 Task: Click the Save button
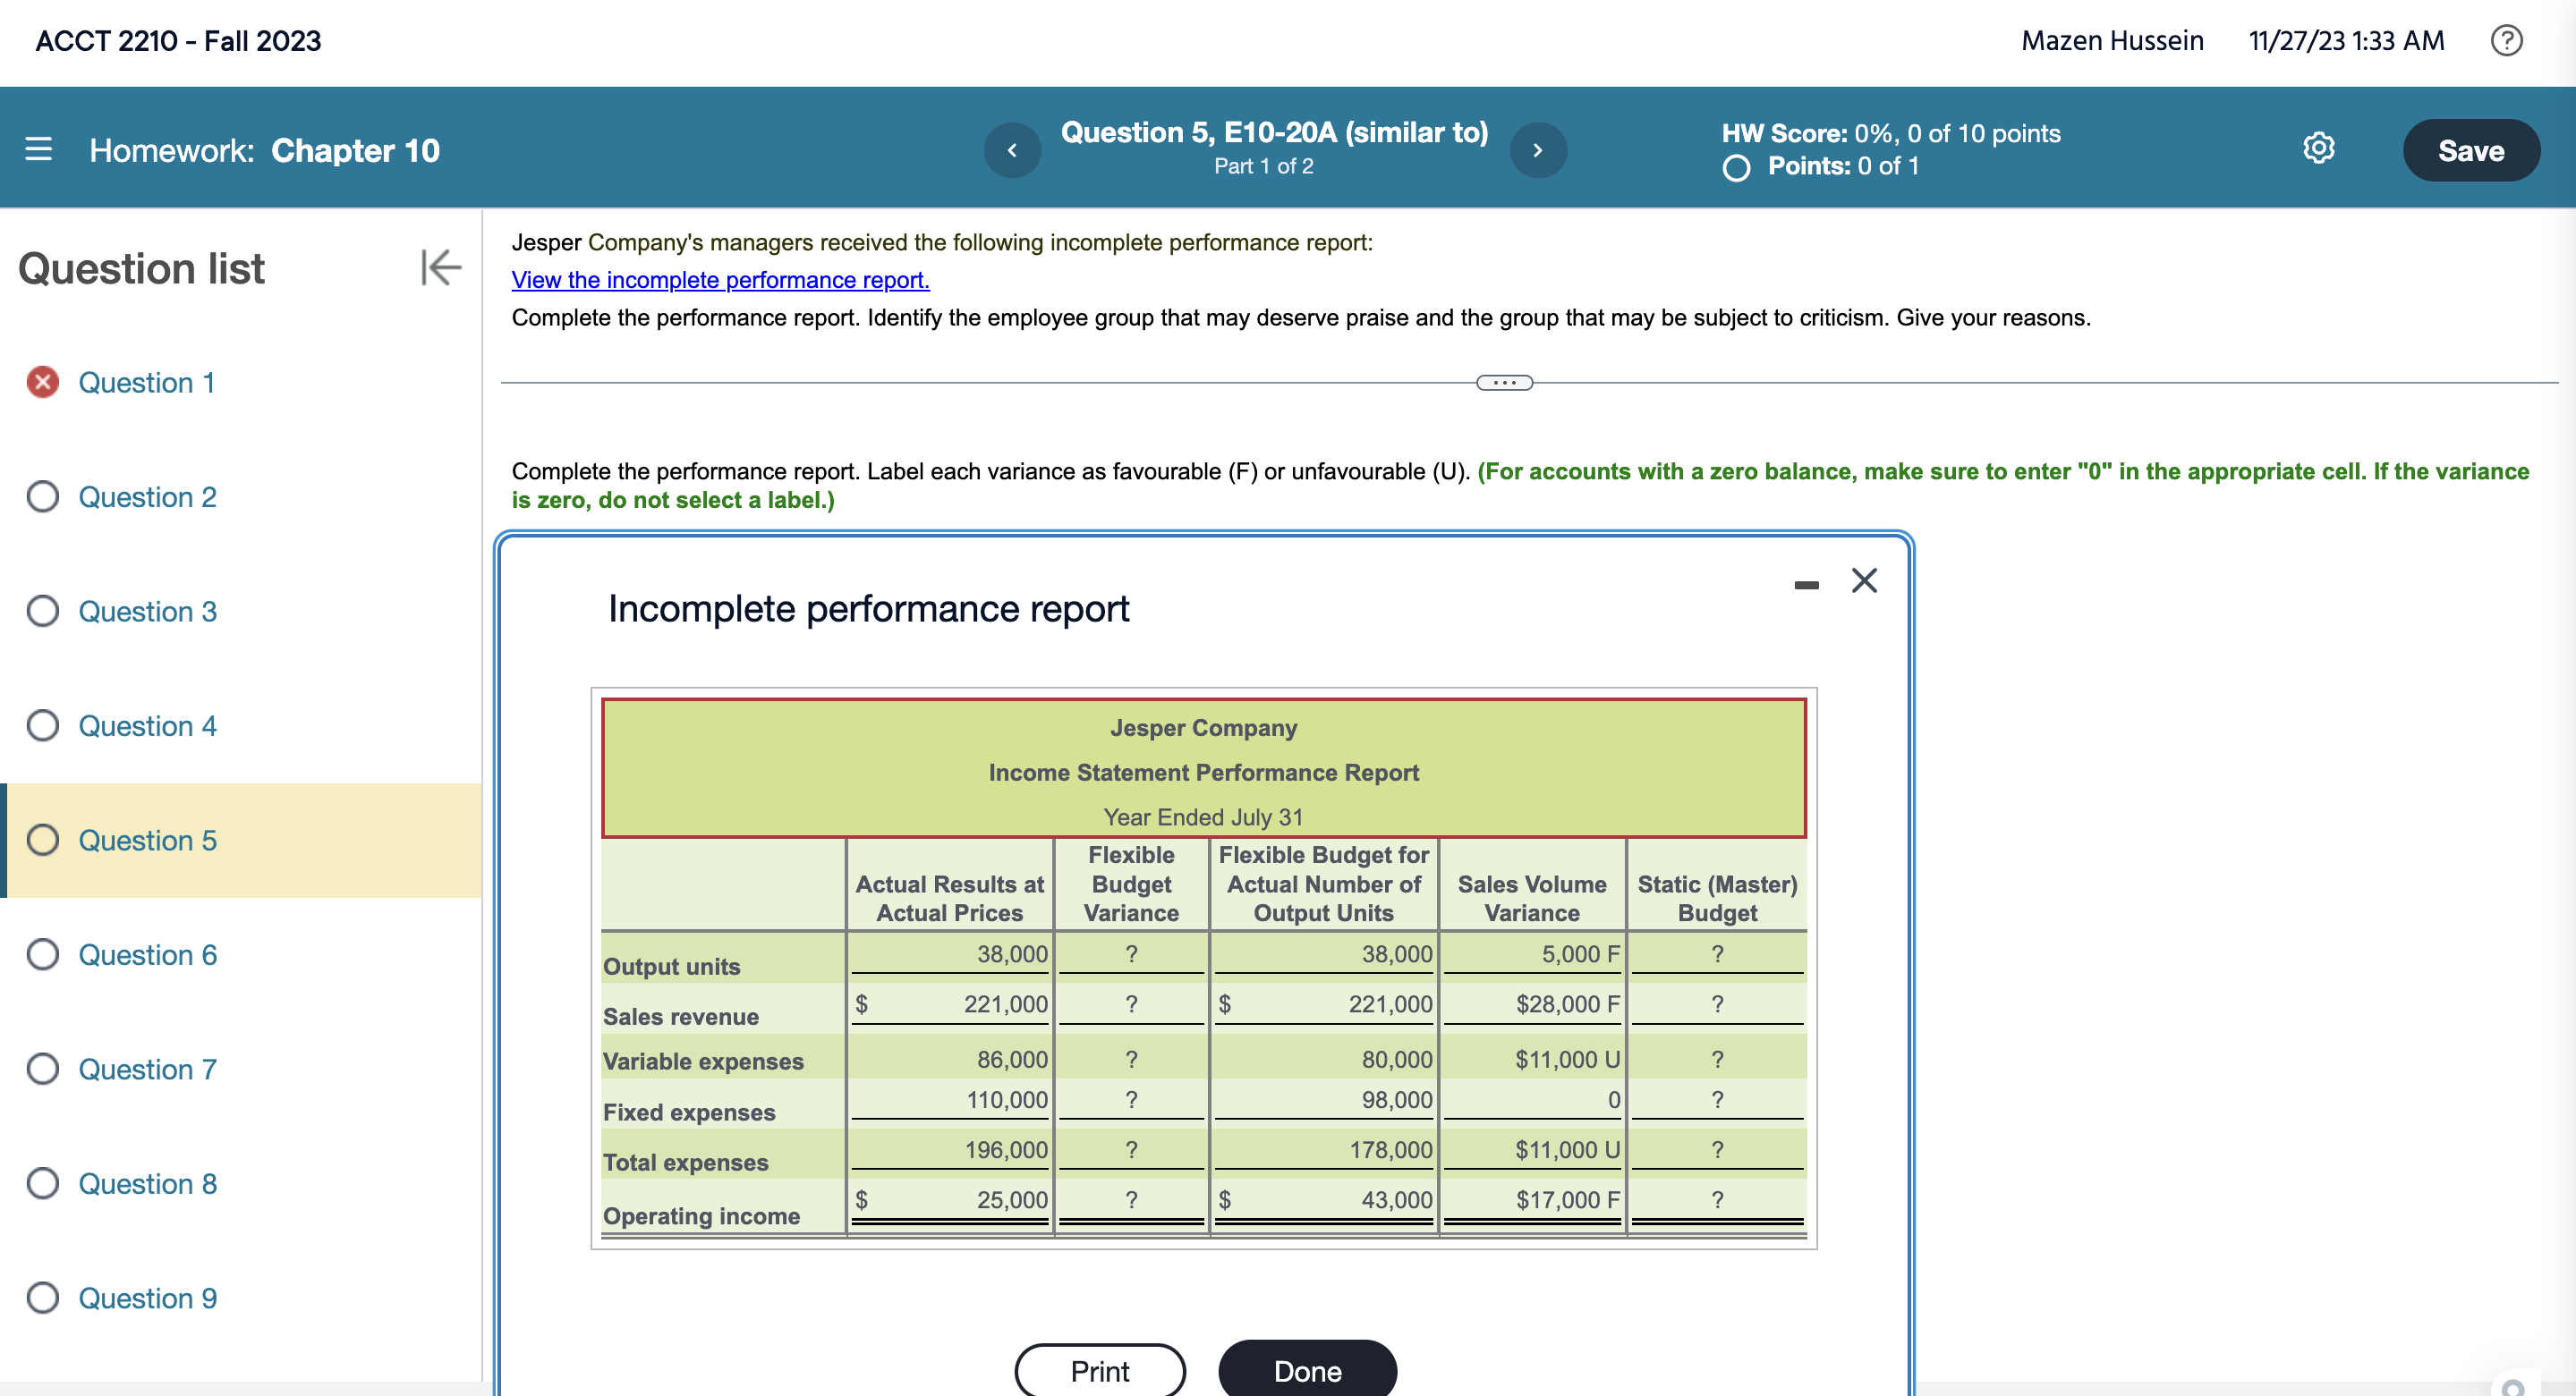[2470, 151]
